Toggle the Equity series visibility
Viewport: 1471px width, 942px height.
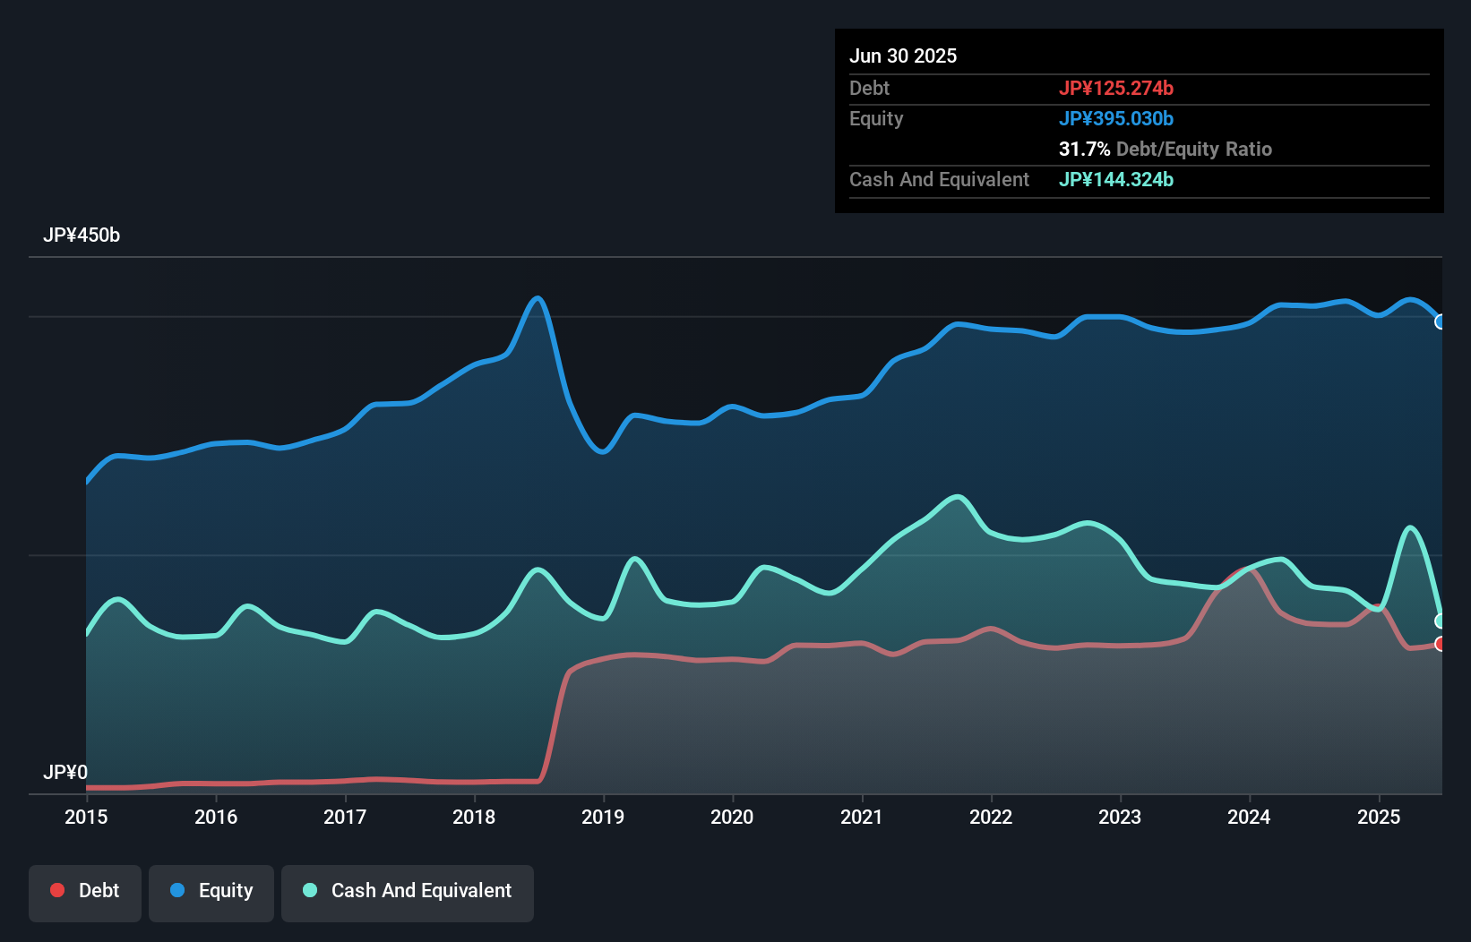[211, 890]
